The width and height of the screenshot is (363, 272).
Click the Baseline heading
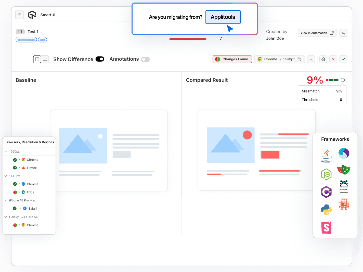click(x=26, y=80)
